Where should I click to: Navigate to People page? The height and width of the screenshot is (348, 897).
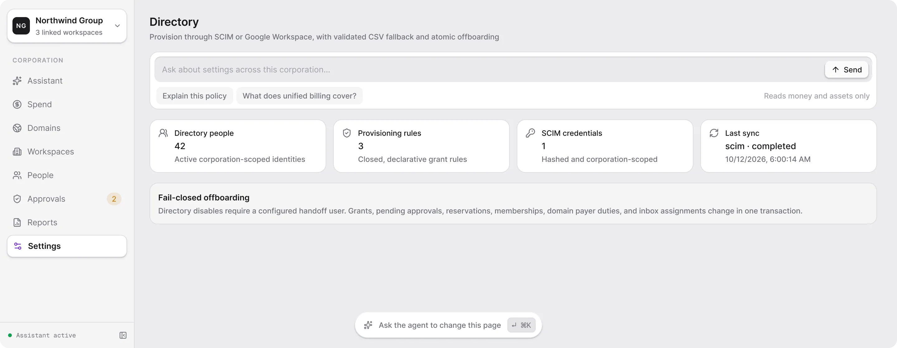click(67, 175)
